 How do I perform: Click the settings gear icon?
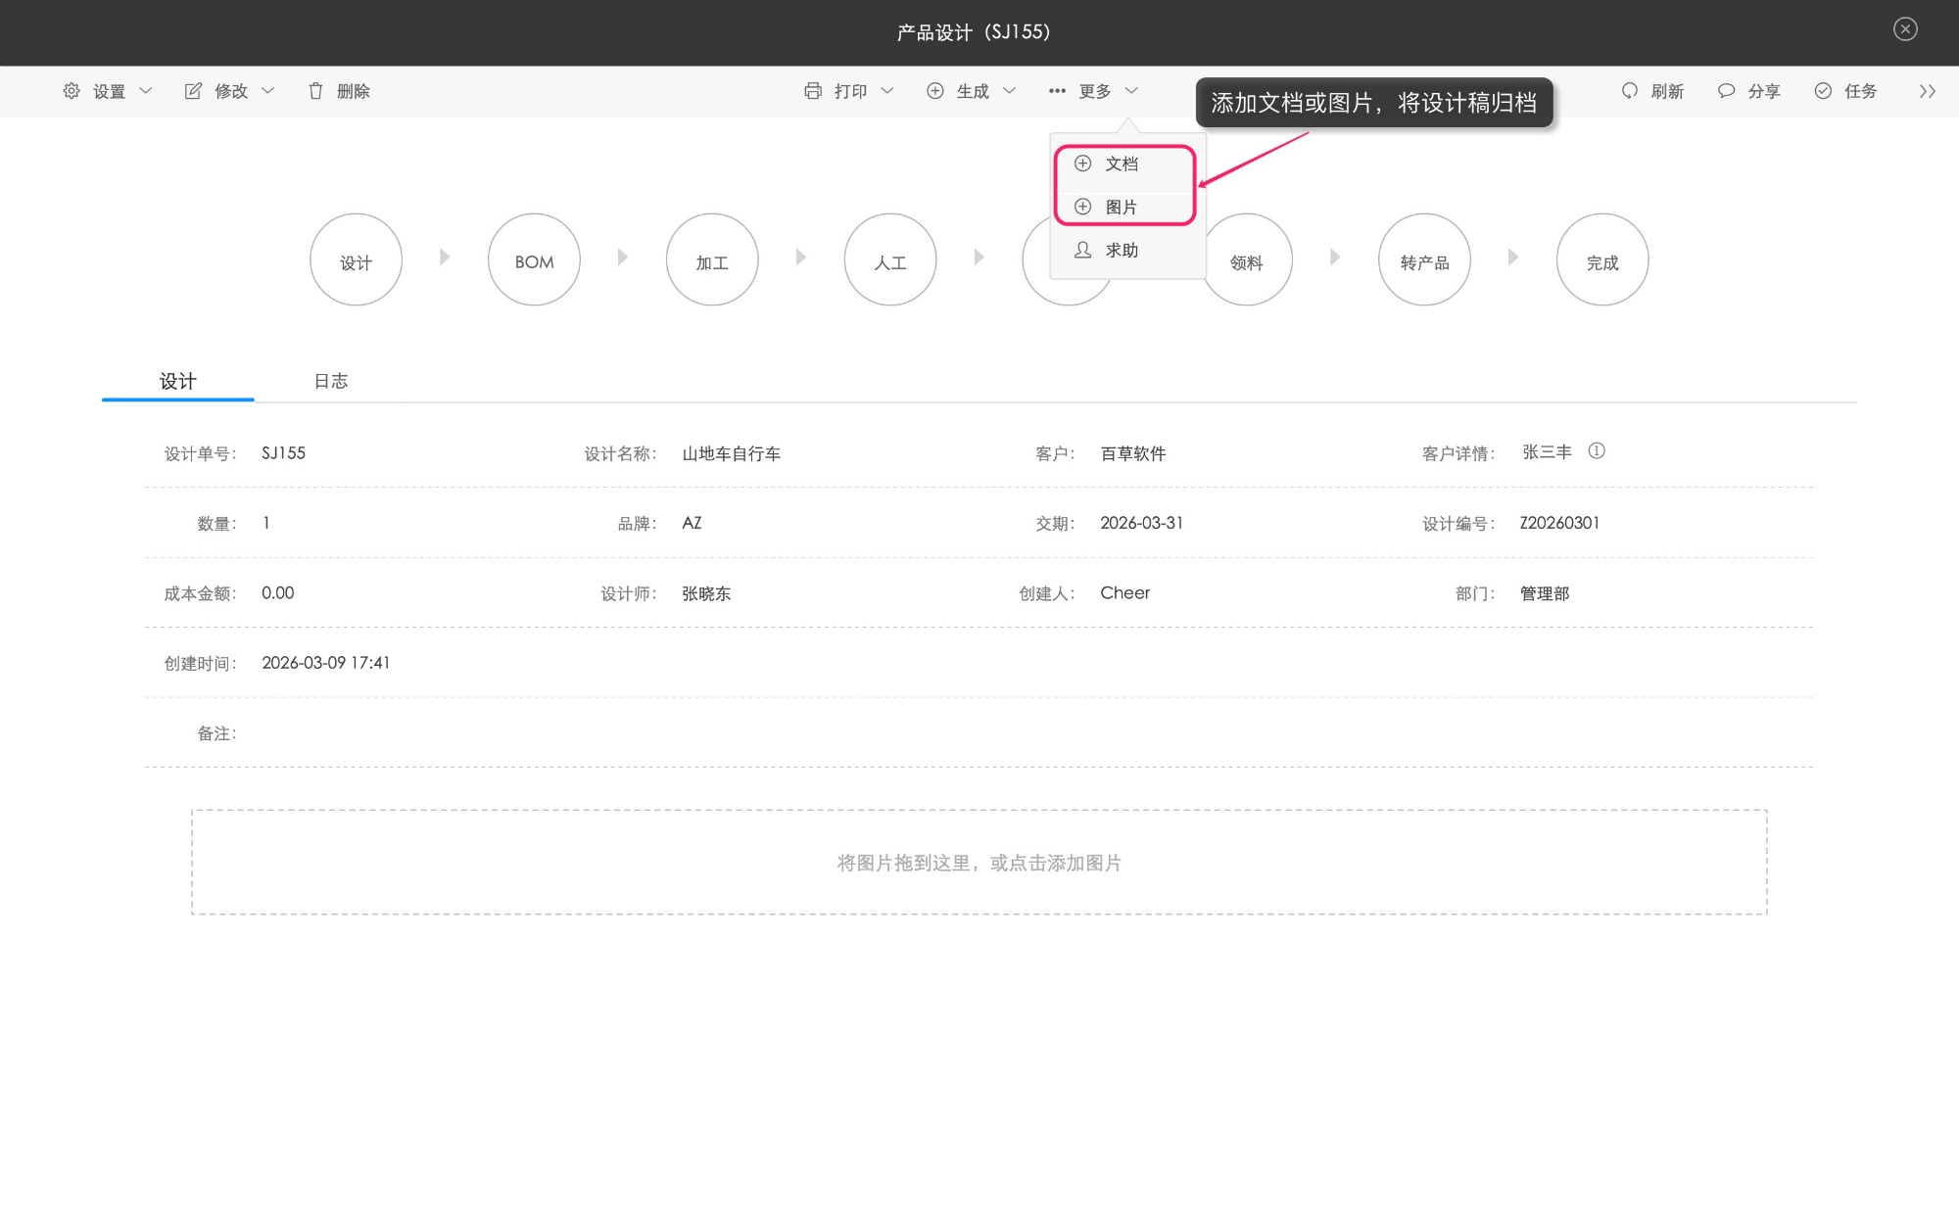72,91
